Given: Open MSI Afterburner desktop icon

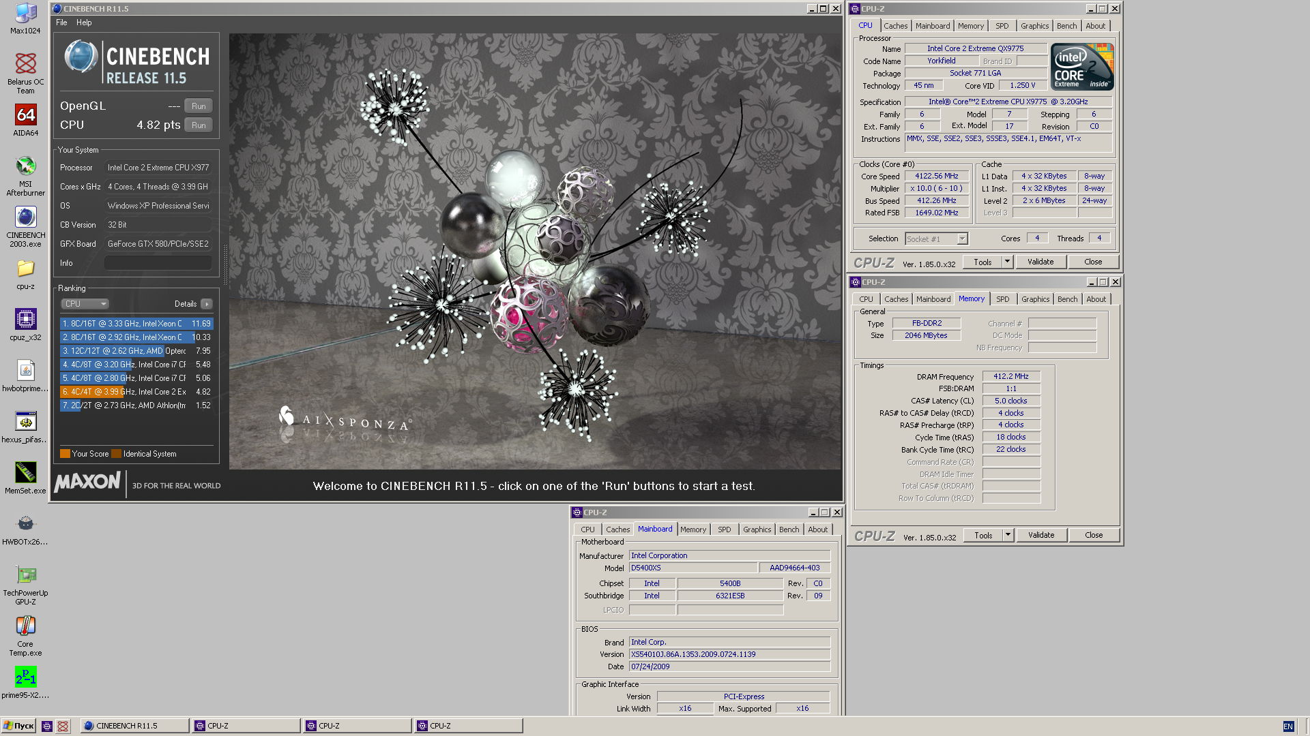Looking at the screenshot, I should [25, 176].
